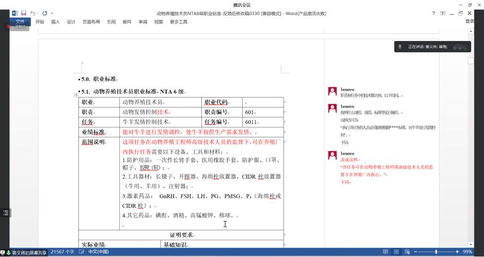Open Ribbon Display Options icon
Viewport: 484px width, 257px height.
442,13
